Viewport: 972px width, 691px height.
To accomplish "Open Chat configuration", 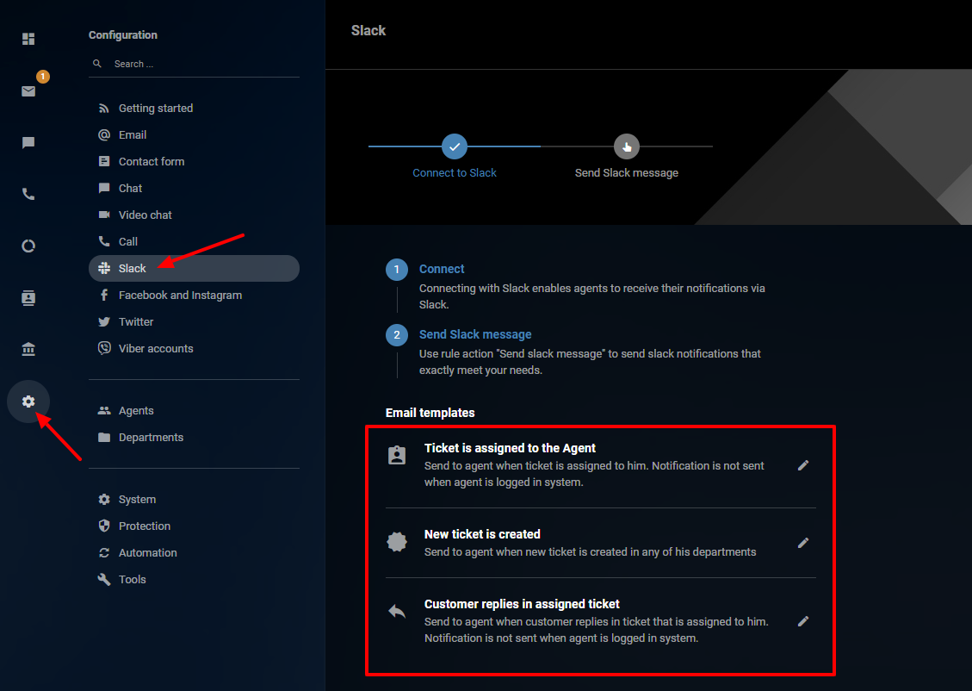I will click(194, 188).
